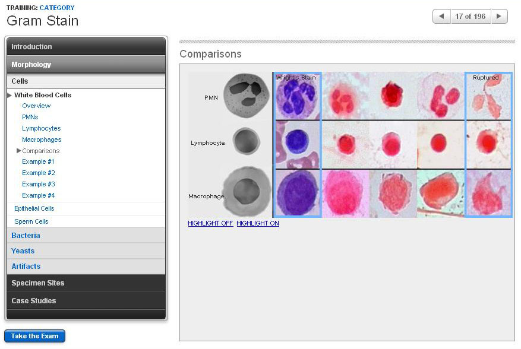The image size is (521, 349).
Task: Expand the White Blood Cells tree node
Action: [11, 94]
